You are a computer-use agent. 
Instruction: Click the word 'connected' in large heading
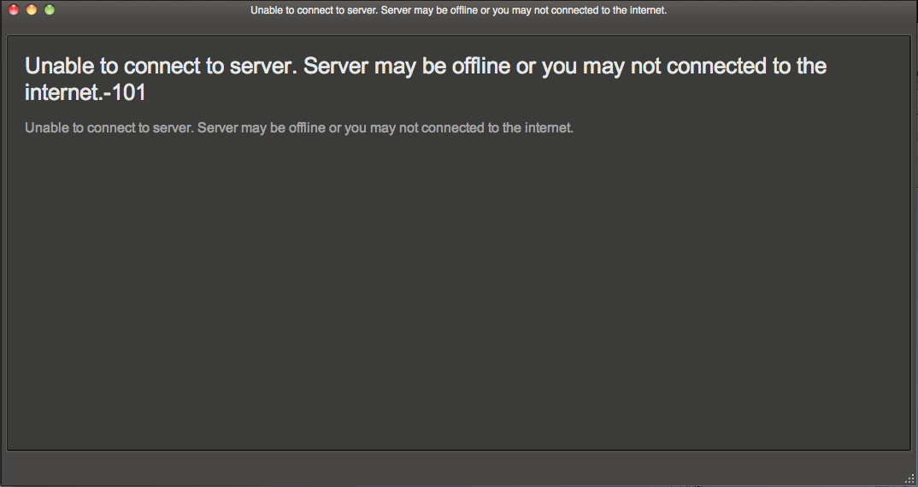[x=716, y=66]
